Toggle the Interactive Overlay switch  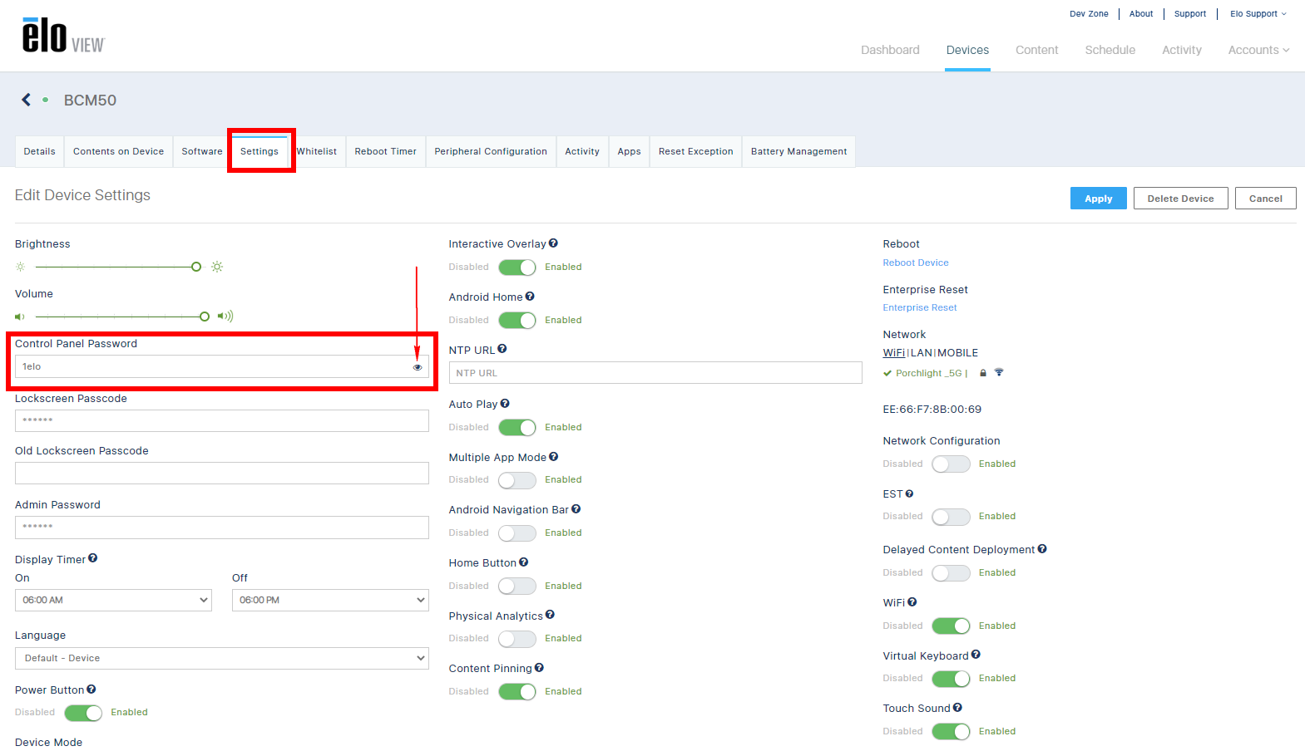[517, 268]
